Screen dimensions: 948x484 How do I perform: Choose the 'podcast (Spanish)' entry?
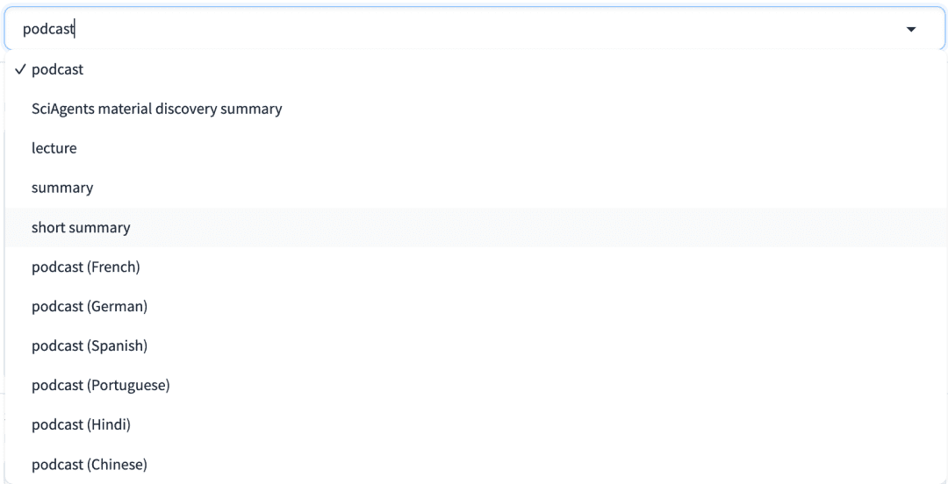click(x=477, y=346)
